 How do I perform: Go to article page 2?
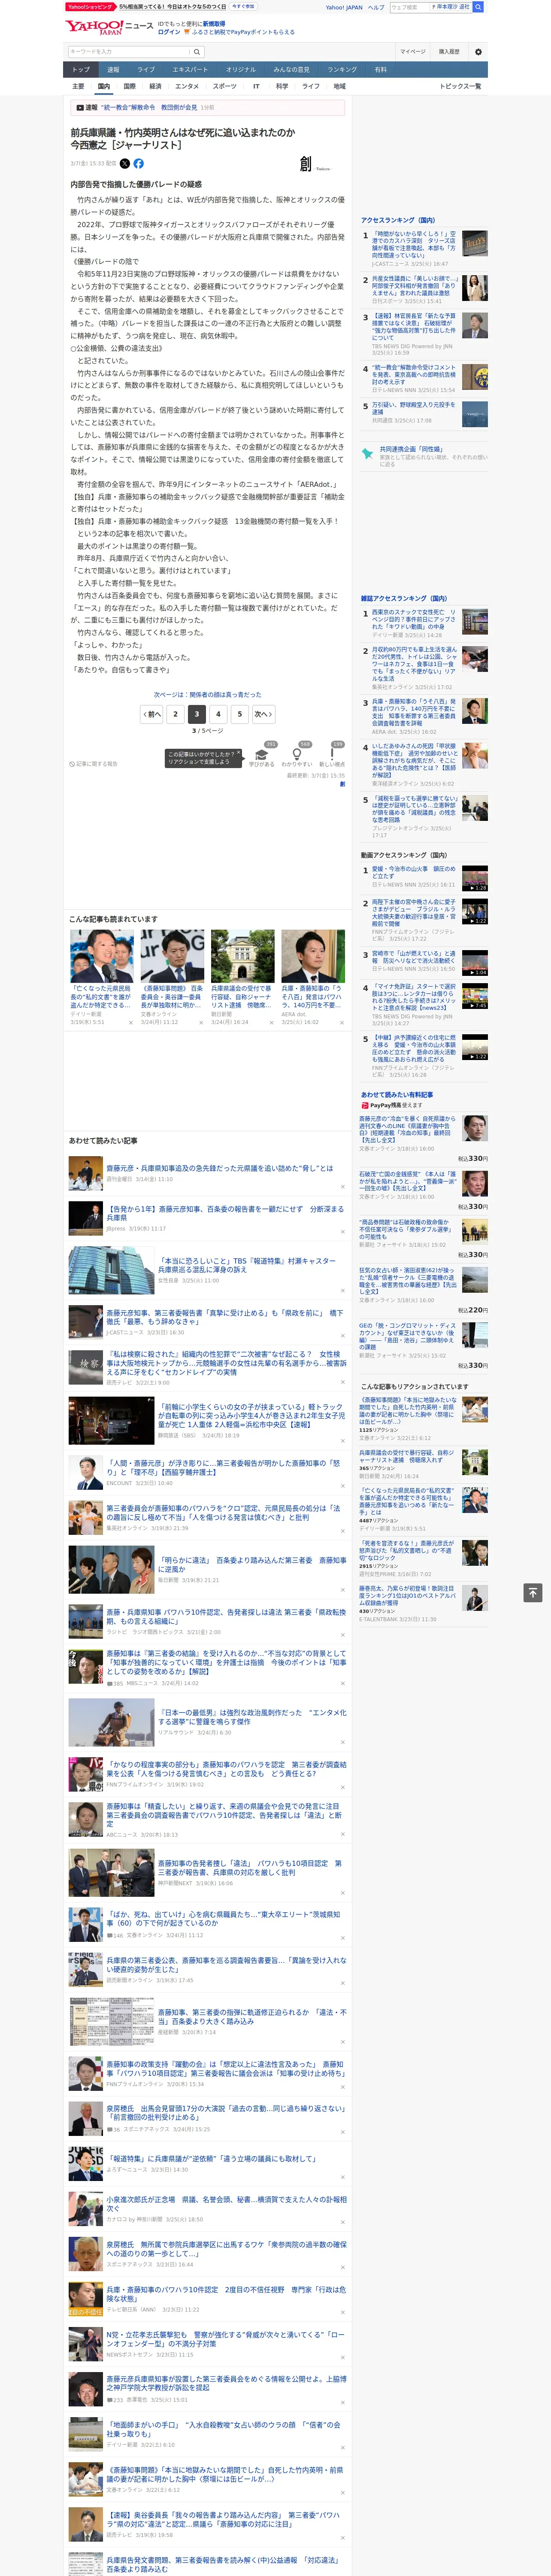click(x=175, y=714)
